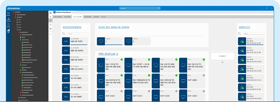The image size is (280, 102).
Task: Switch to the IP MATRIX tab
Action: click(x=67, y=17)
